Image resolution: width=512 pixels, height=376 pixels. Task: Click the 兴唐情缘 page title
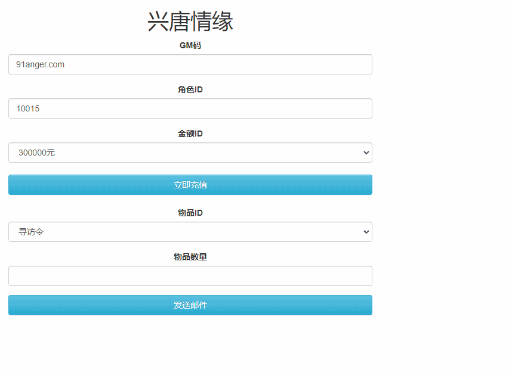(x=190, y=21)
